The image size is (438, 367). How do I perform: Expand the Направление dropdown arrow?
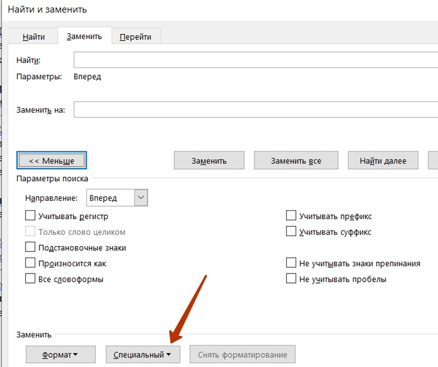(x=141, y=198)
